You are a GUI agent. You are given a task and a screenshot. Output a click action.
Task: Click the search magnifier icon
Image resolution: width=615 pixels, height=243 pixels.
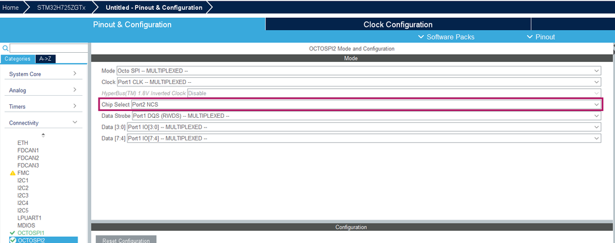click(x=5, y=48)
